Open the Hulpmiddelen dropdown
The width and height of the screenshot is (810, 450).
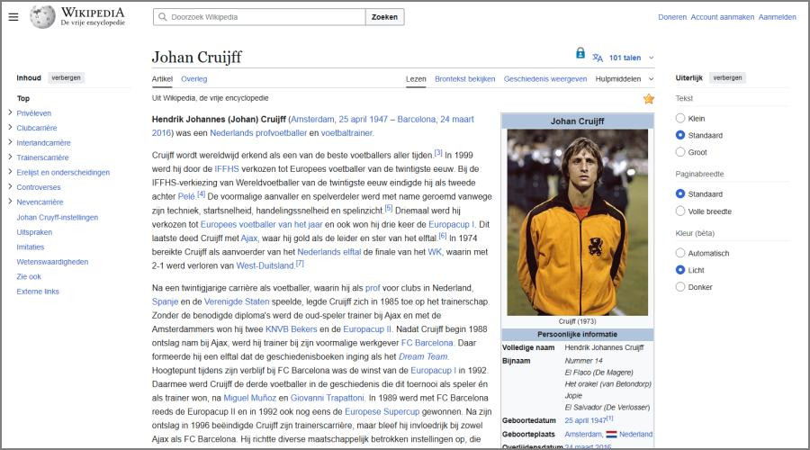[625, 79]
